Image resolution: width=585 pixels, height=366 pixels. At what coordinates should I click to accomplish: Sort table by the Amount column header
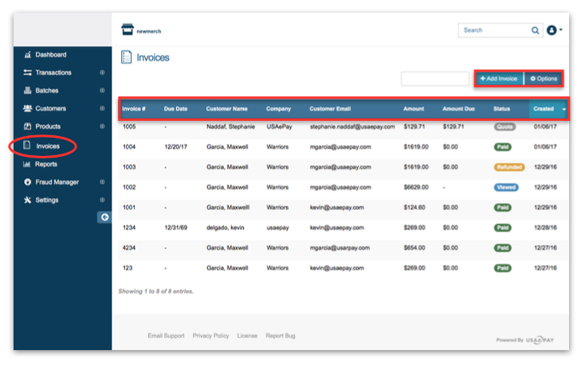click(x=414, y=109)
